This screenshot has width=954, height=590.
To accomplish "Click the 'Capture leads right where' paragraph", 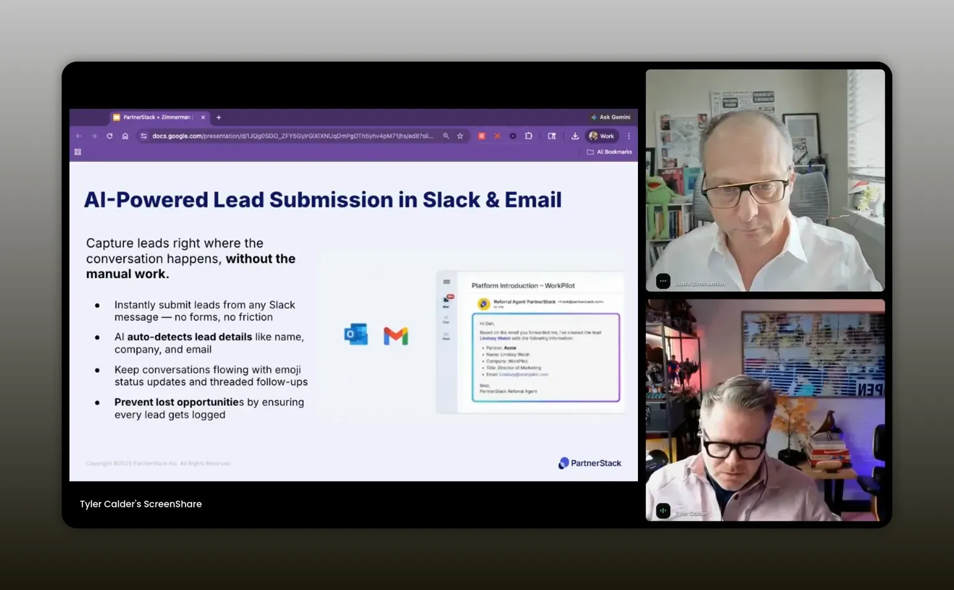I will (191, 259).
